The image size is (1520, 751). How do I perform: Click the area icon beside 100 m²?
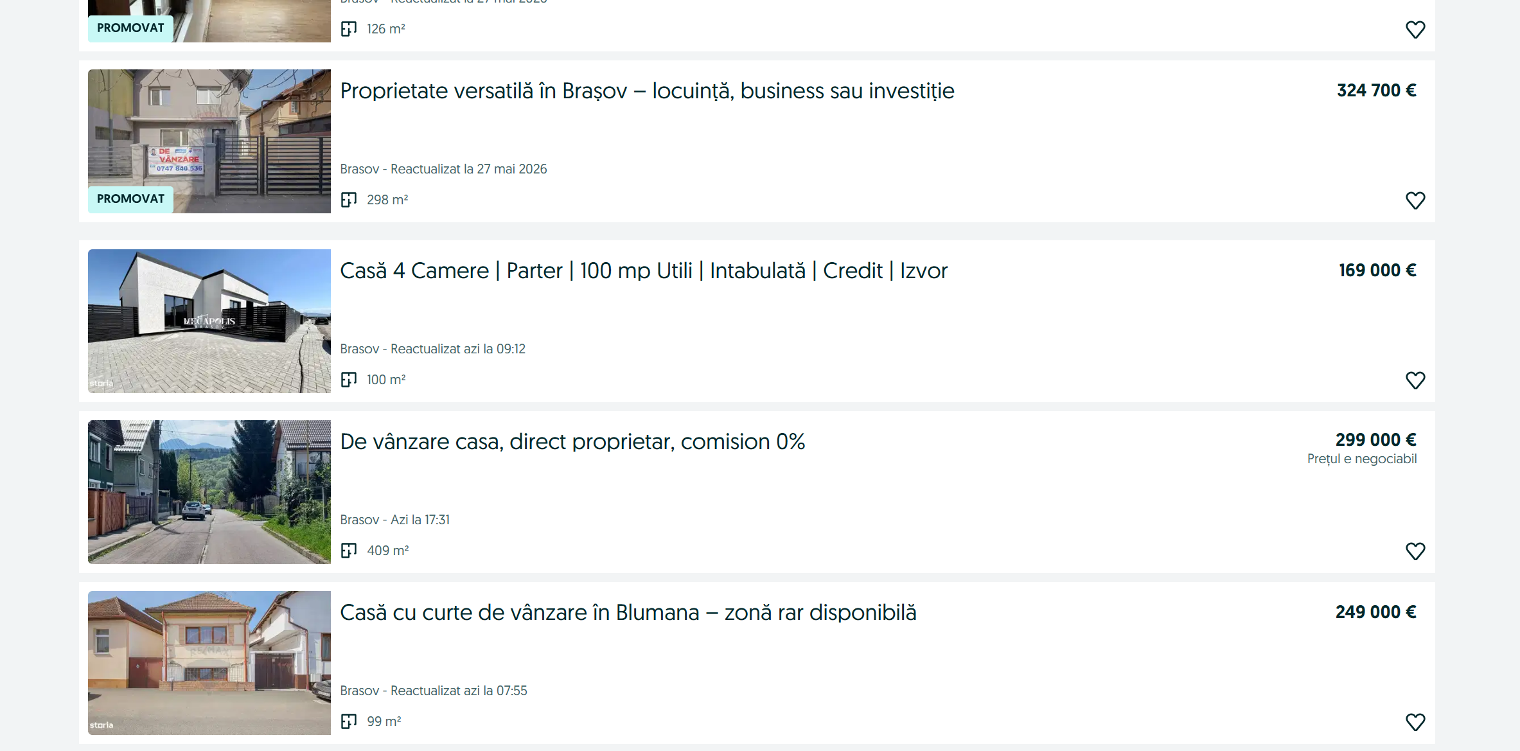pyautogui.click(x=349, y=380)
